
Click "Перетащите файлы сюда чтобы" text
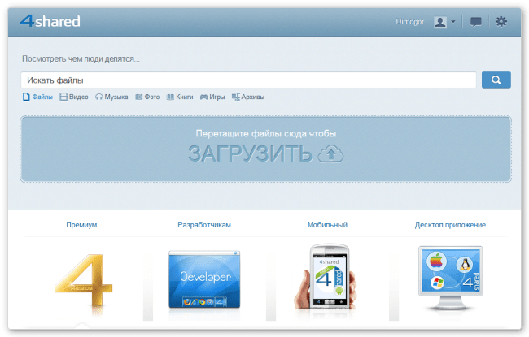[266, 134]
